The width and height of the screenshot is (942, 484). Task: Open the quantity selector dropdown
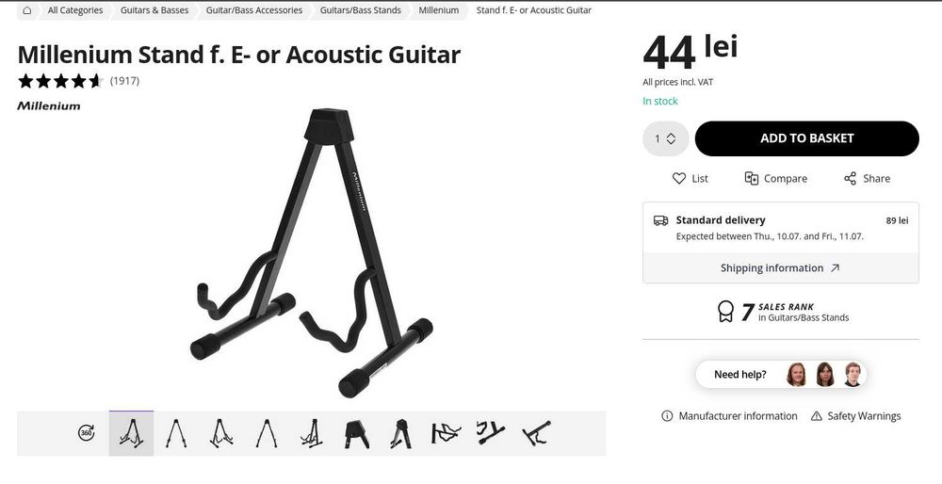click(665, 138)
